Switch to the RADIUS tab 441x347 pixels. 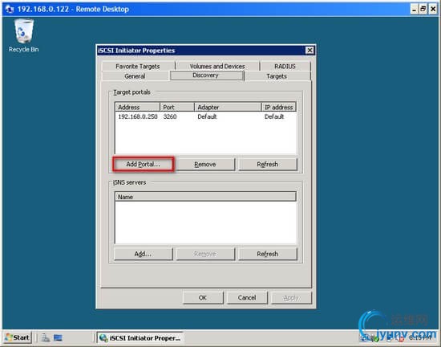coord(285,66)
